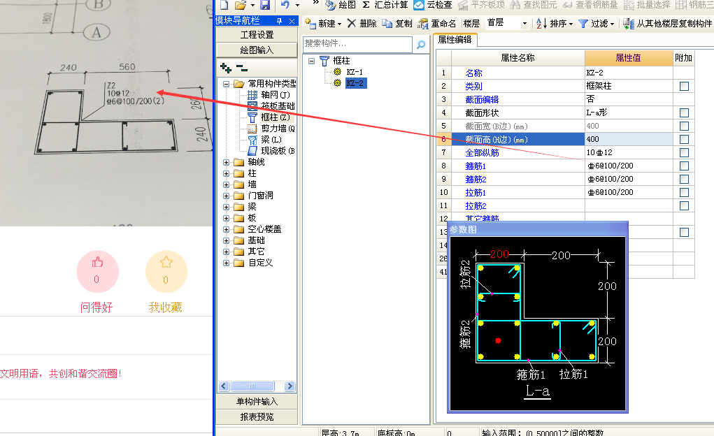
Task: Toggle 类别 row checkbox
Action: 684,86
